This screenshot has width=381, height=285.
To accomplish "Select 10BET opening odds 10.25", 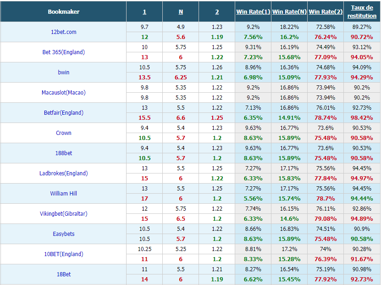I will pyautogui.click(x=144, y=249).
